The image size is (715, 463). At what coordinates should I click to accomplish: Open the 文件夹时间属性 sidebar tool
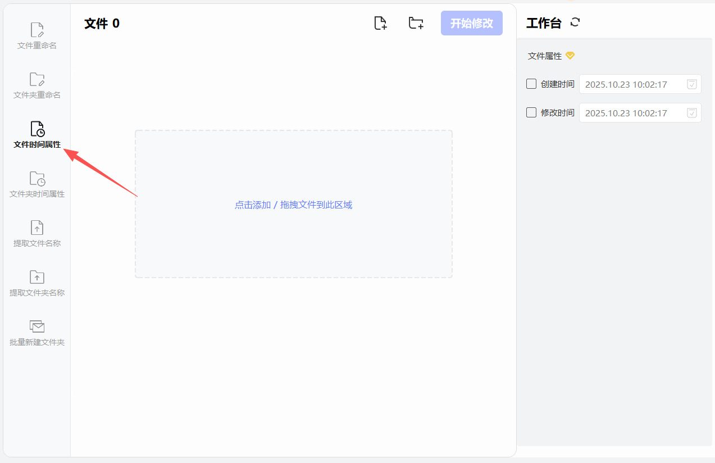37,184
